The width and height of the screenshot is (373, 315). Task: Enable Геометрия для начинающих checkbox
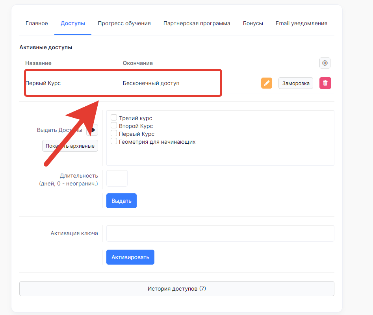(114, 141)
